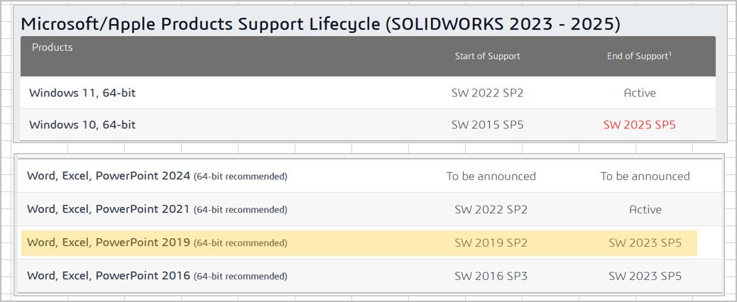Select Word, Excel, PowerPoint 2024 row
This screenshot has width=737, height=302.
tap(371, 177)
